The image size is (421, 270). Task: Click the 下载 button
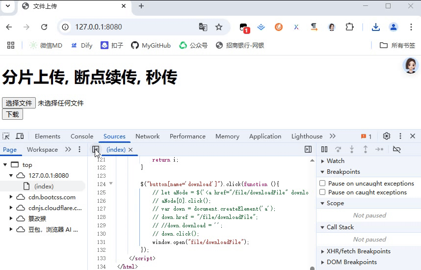[x=12, y=114]
